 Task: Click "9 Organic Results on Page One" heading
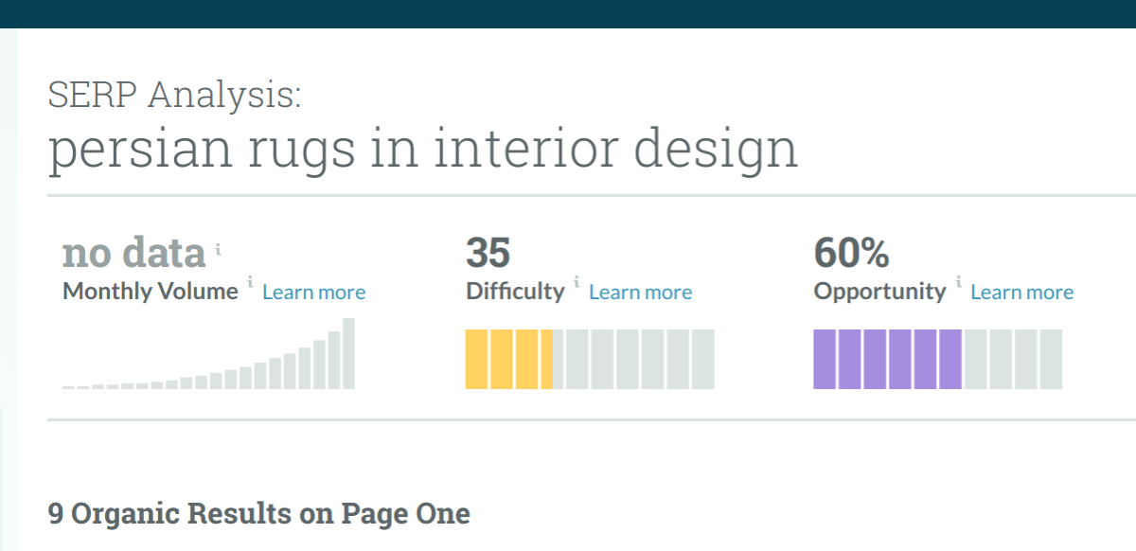[x=258, y=514]
